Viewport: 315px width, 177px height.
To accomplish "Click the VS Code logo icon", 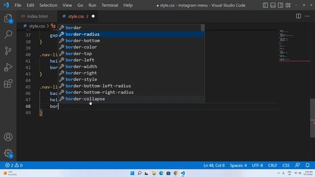I will click(6, 5).
